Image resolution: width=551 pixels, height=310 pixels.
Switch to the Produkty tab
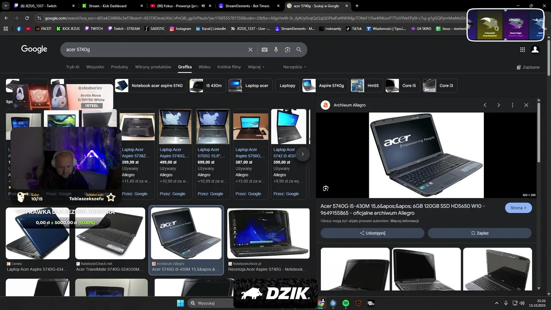coord(120,67)
